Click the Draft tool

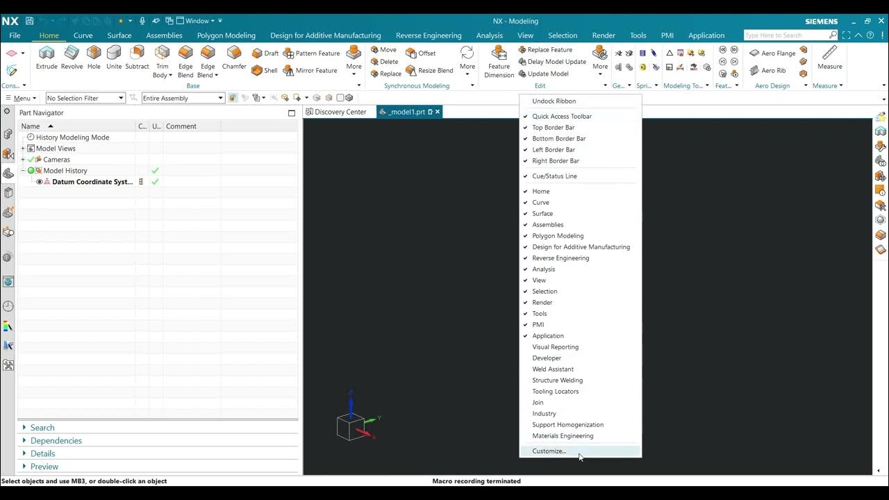265,53
